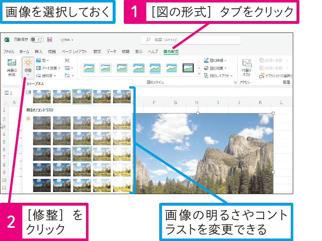
Task: Click the 背面へ移動 button
Action: pos(274,68)
